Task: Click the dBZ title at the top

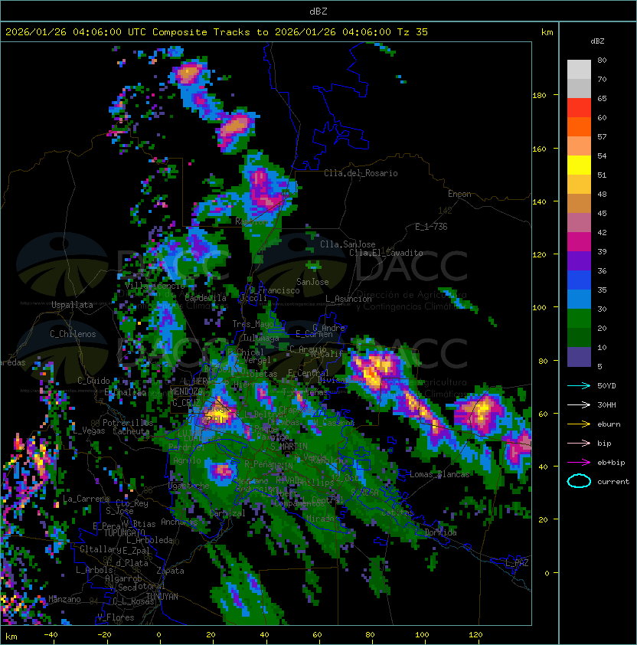Action: click(318, 11)
